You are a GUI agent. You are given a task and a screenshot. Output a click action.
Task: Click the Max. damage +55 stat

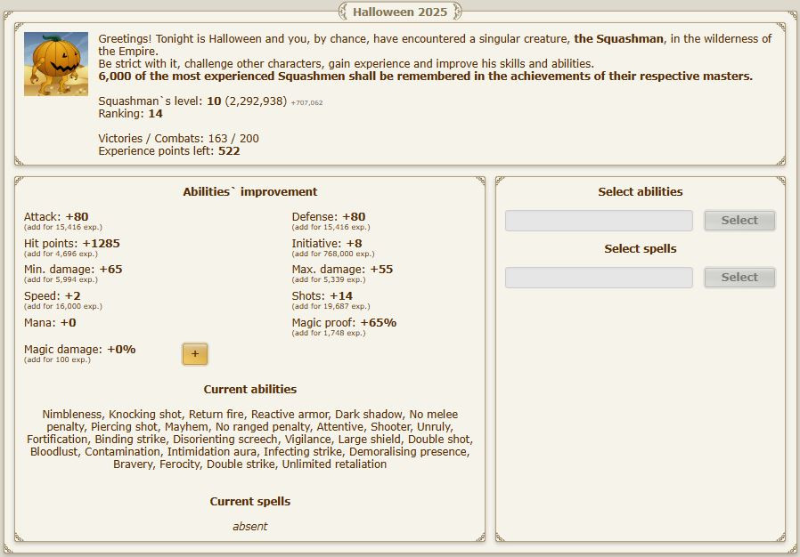tap(342, 270)
